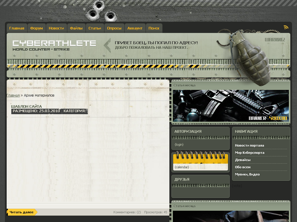Go to the Новости menu tab
The width and height of the screenshot is (297, 222).
pyautogui.click(x=56, y=28)
